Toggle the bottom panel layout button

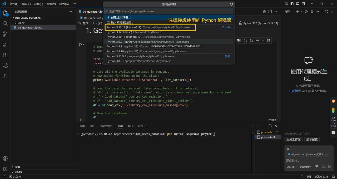[298, 4]
